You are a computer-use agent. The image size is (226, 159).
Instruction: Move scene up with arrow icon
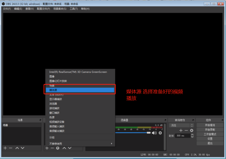[x=17, y=148]
